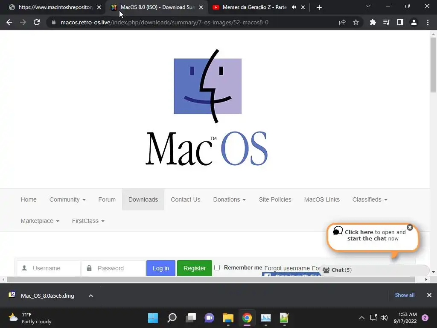437x328 pixels.
Task: Click the scroll right arrow of horizontal scrollbar
Action: [x=426, y=279]
